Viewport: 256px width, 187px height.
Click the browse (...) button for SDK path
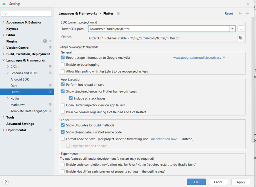tap(240, 29)
